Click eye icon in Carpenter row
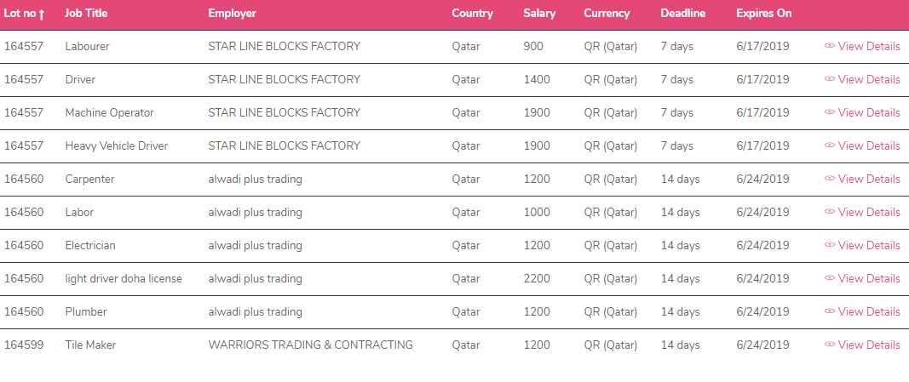Viewport: 909px width, 382px height. 830,180
